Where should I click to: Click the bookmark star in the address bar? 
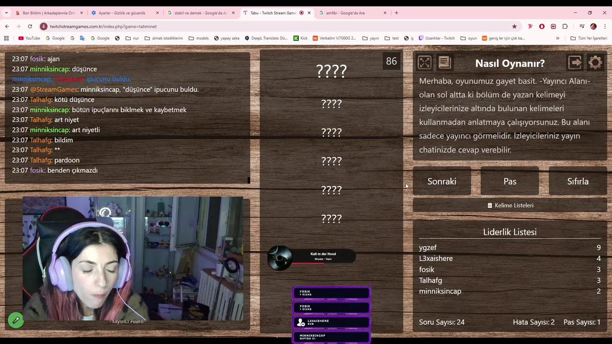coord(514,26)
